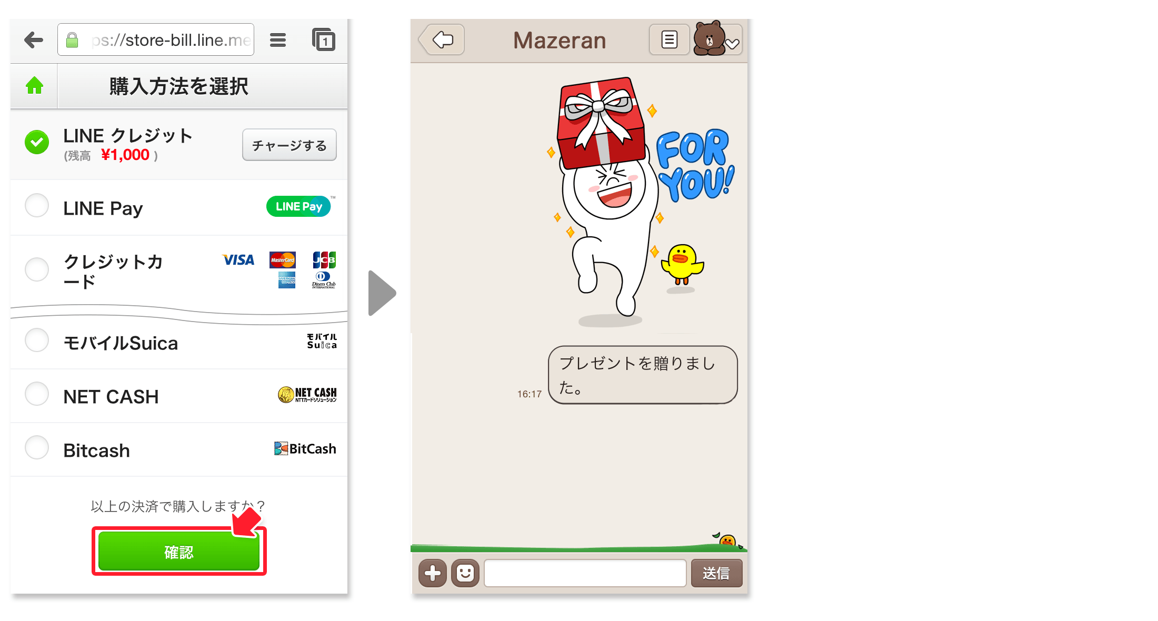Click the VISA card logo
The height and width of the screenshot is (621, 1158).
point(238,260)
